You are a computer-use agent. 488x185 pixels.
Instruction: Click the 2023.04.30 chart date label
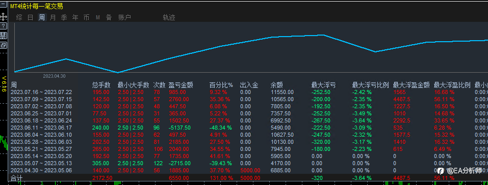tap(54, 76)
